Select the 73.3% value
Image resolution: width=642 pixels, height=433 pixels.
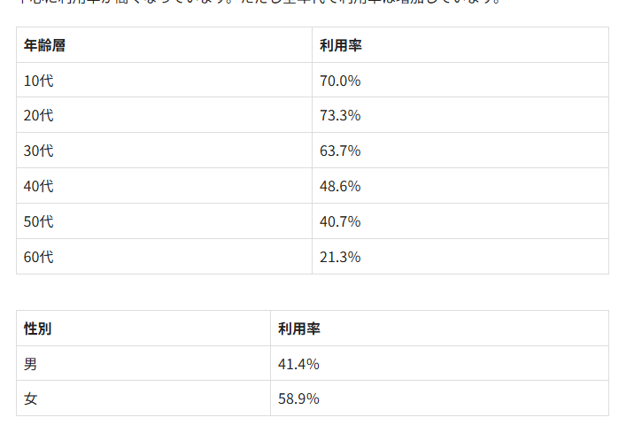tap(340, 116)
